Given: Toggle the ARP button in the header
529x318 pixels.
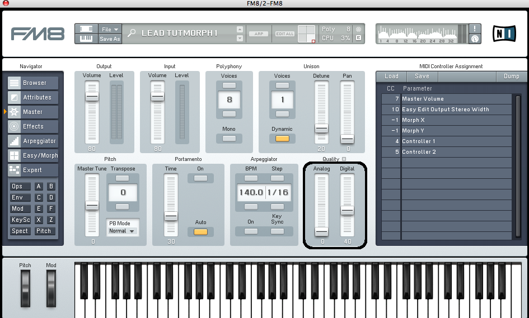Looking at the screenshot, I should click(x=259, y=34).
